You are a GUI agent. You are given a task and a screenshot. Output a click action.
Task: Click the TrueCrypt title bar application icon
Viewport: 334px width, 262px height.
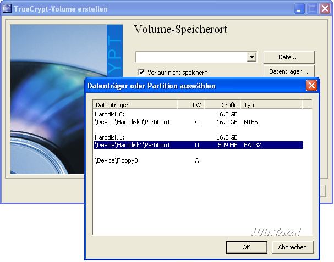[x=7, y=8]
